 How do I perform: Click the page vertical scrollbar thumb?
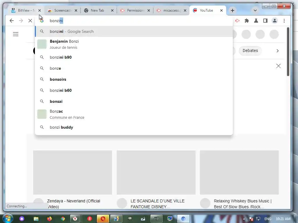tap(288, 52)
